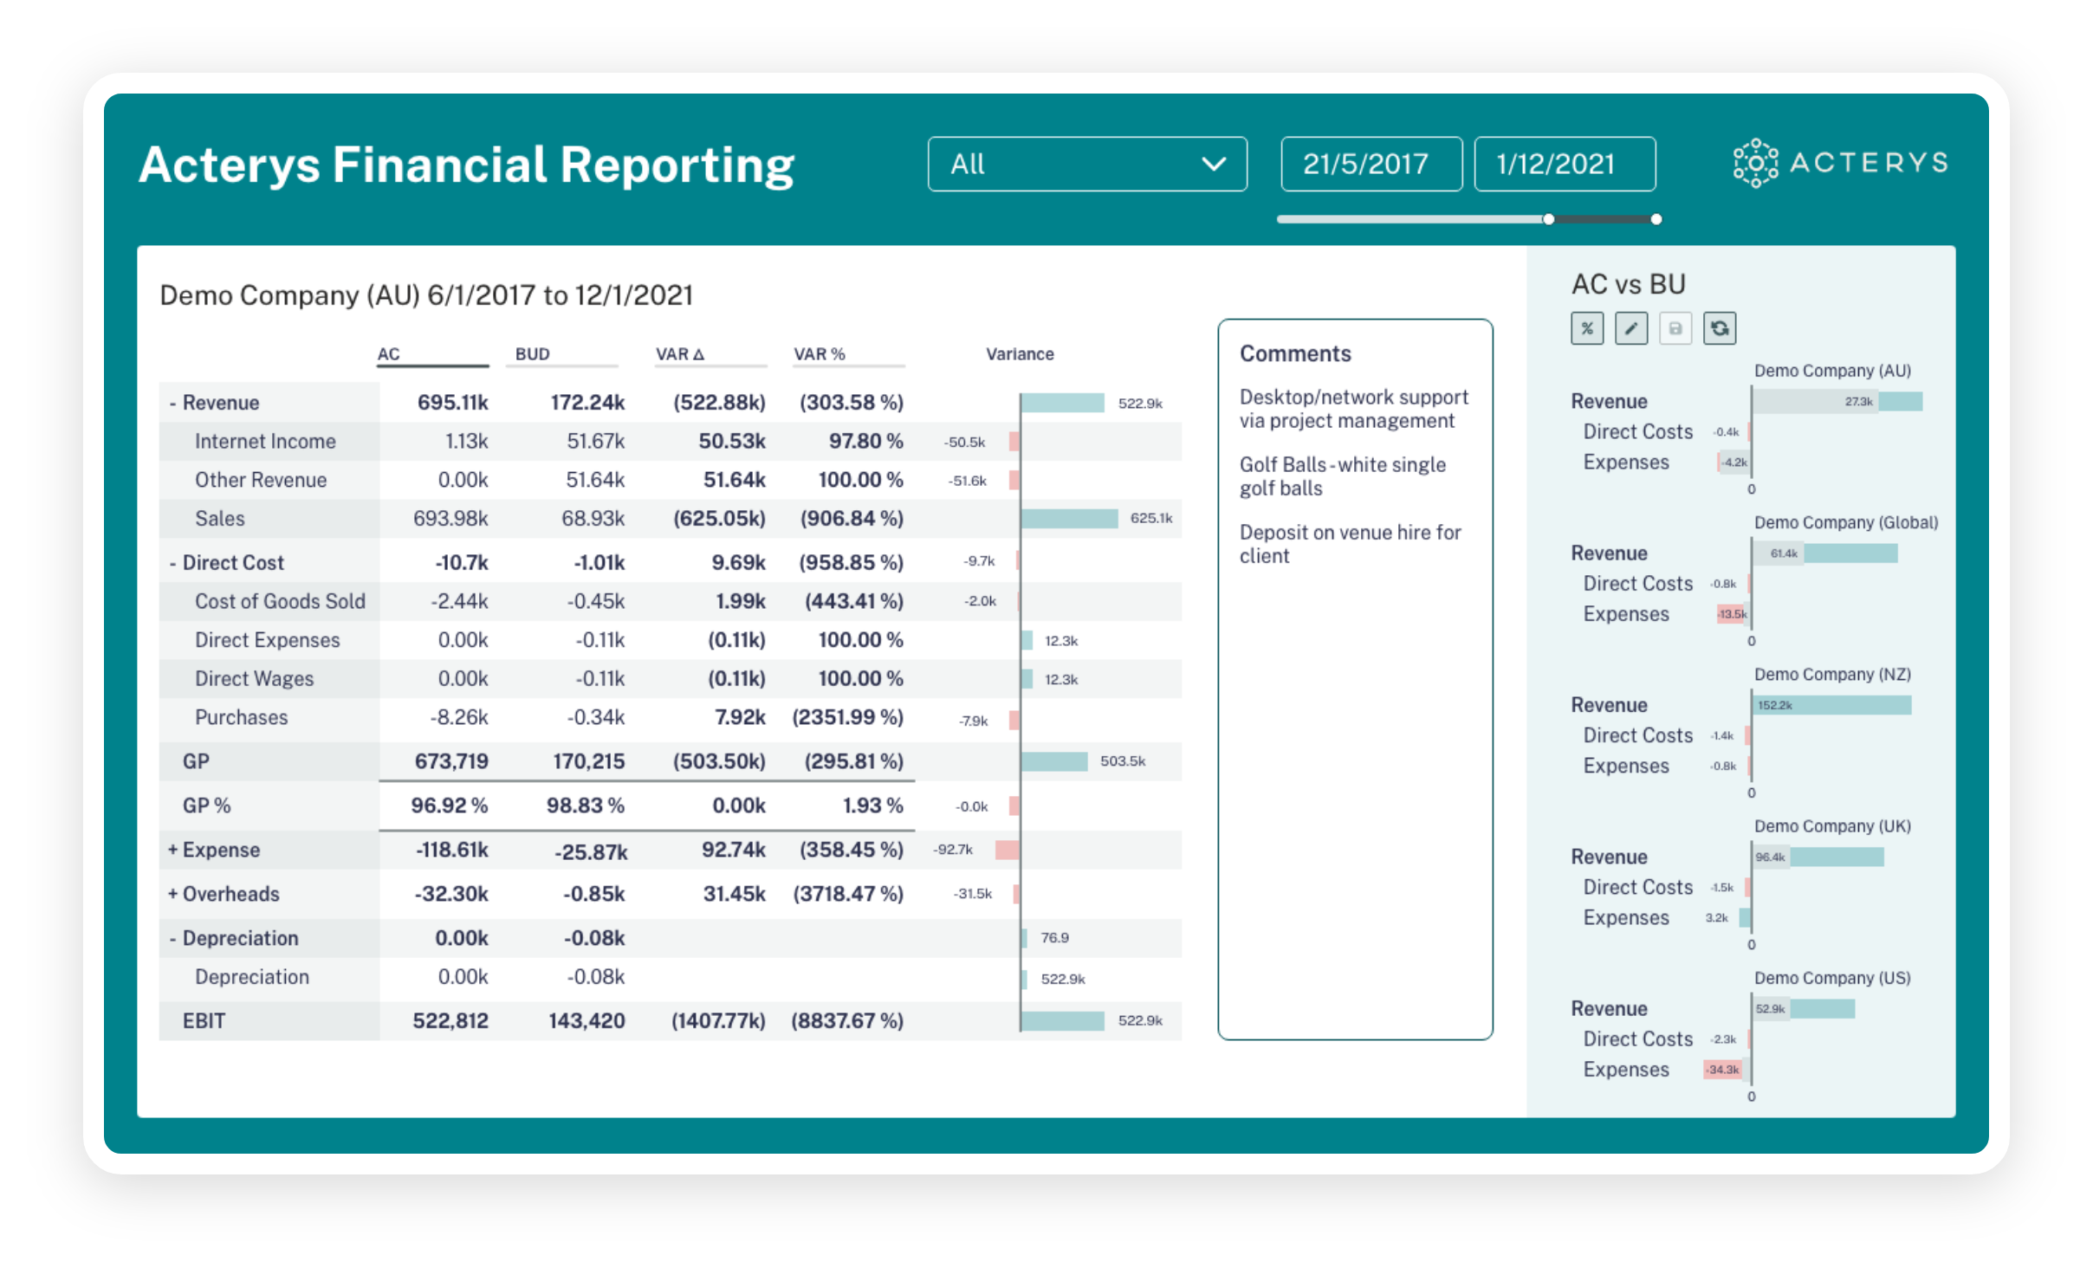Click the Revenue AC value 695.11k
Viewport: 2093px width, 1268px height.
pos(452,403)
